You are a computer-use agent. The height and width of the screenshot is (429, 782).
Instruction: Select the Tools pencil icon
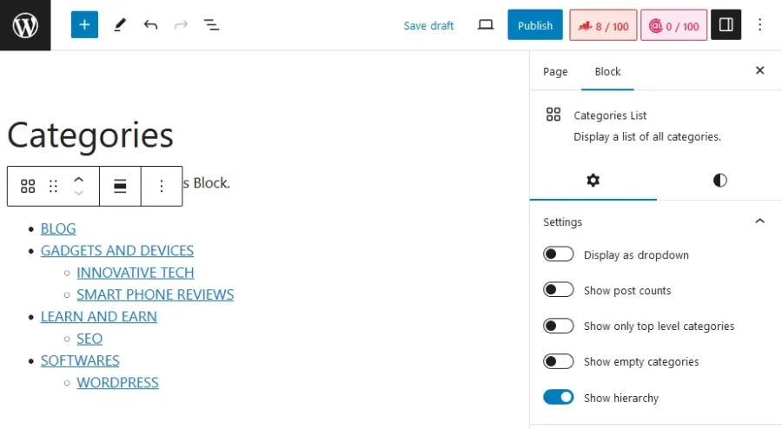[120, 25]
